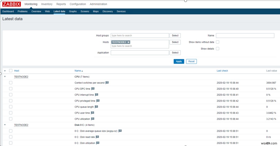This screenshot has width=280, height=146.
Task: Check the Context switches per second row
Action: pos(11,83)
